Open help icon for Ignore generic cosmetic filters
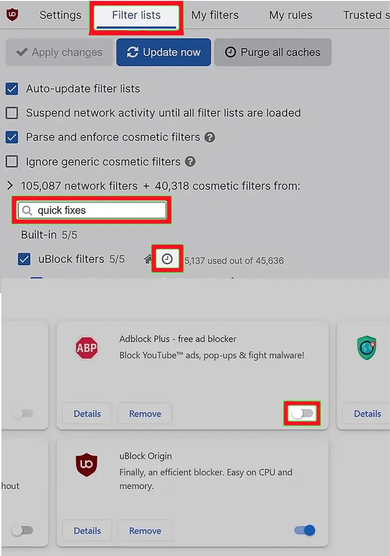 191,161
